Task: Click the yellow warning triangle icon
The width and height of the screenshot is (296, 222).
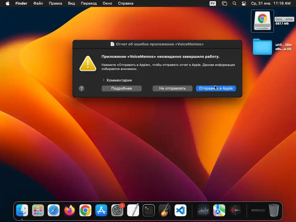Action: coord(88,64)
